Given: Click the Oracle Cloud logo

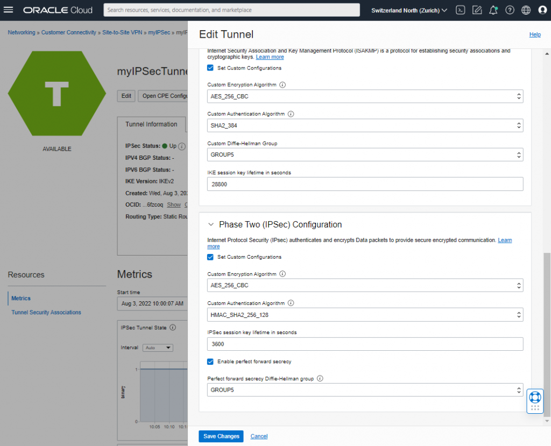Looking at the screenshot, I should [58, 10].
